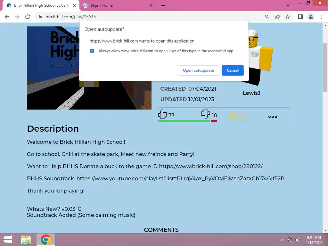Click the share page icon
The image size is (328, 246).
point(277,17)
